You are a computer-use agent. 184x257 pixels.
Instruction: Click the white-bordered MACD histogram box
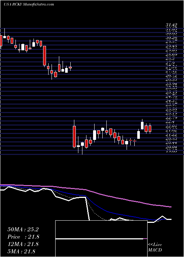coord(101,239)
